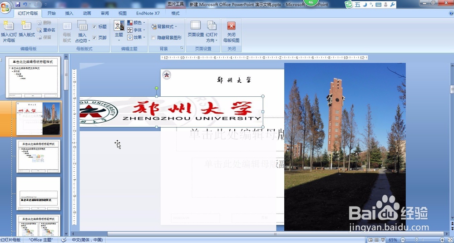Image resolution: width=454 pixels, height=243 pixels.
Task: Click the spell check icon in status bar
Action: tap(64, 240)
